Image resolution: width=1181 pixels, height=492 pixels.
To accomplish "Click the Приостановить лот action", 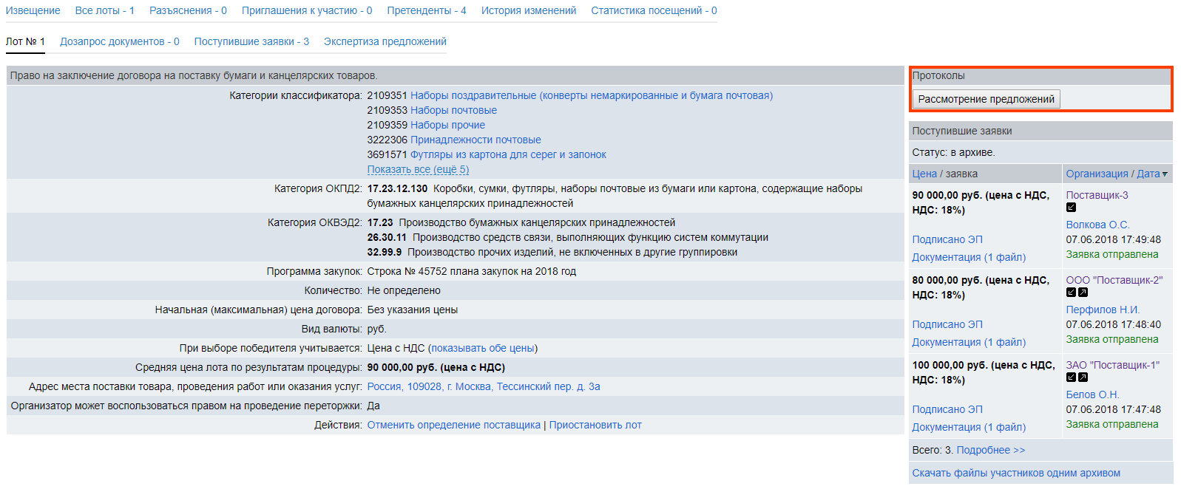I will tap(595, 425).
